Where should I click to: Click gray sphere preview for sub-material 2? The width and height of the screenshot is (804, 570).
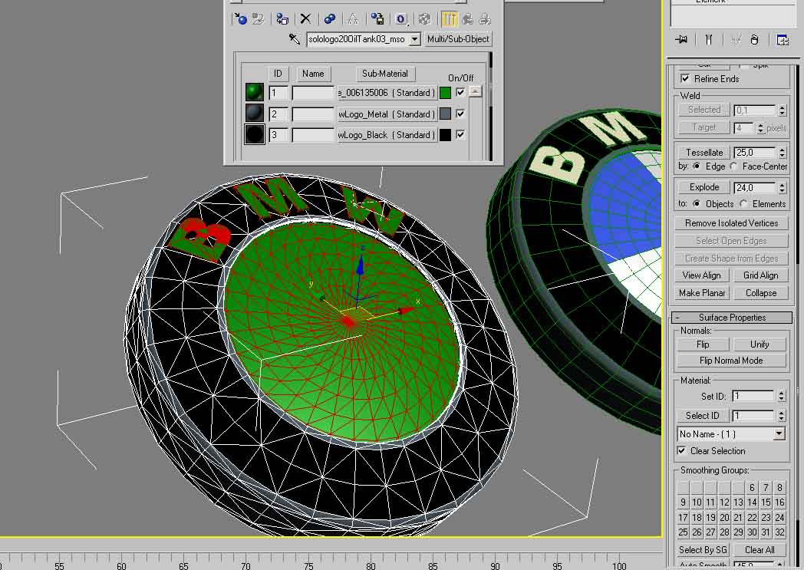(255, 114)
